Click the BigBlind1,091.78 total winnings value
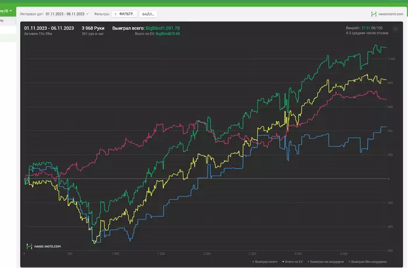 point(163,28)
